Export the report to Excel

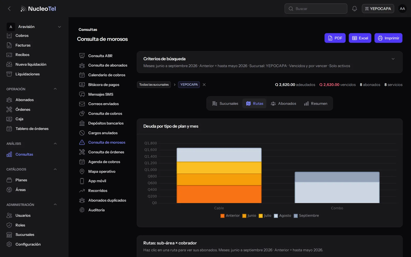pos(360,38)
